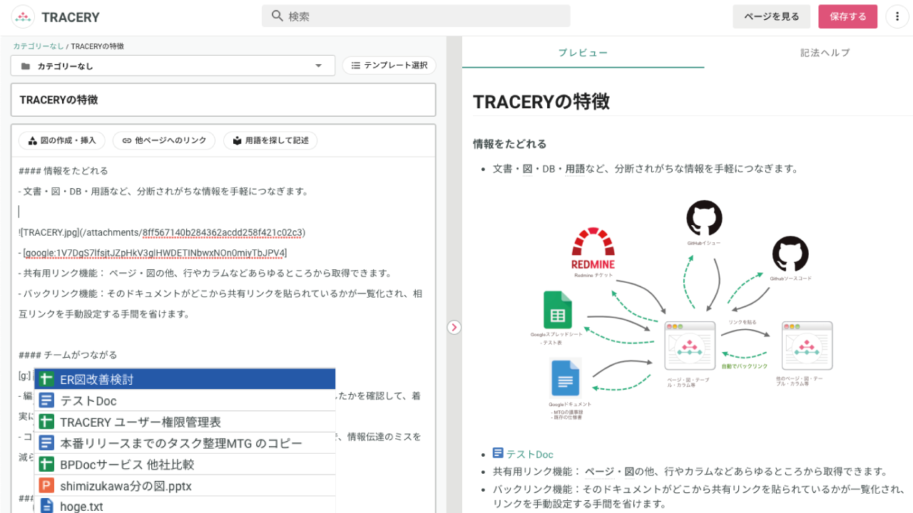
Task: Open the テンプレート選択 template selector
Action: [389, 66]
